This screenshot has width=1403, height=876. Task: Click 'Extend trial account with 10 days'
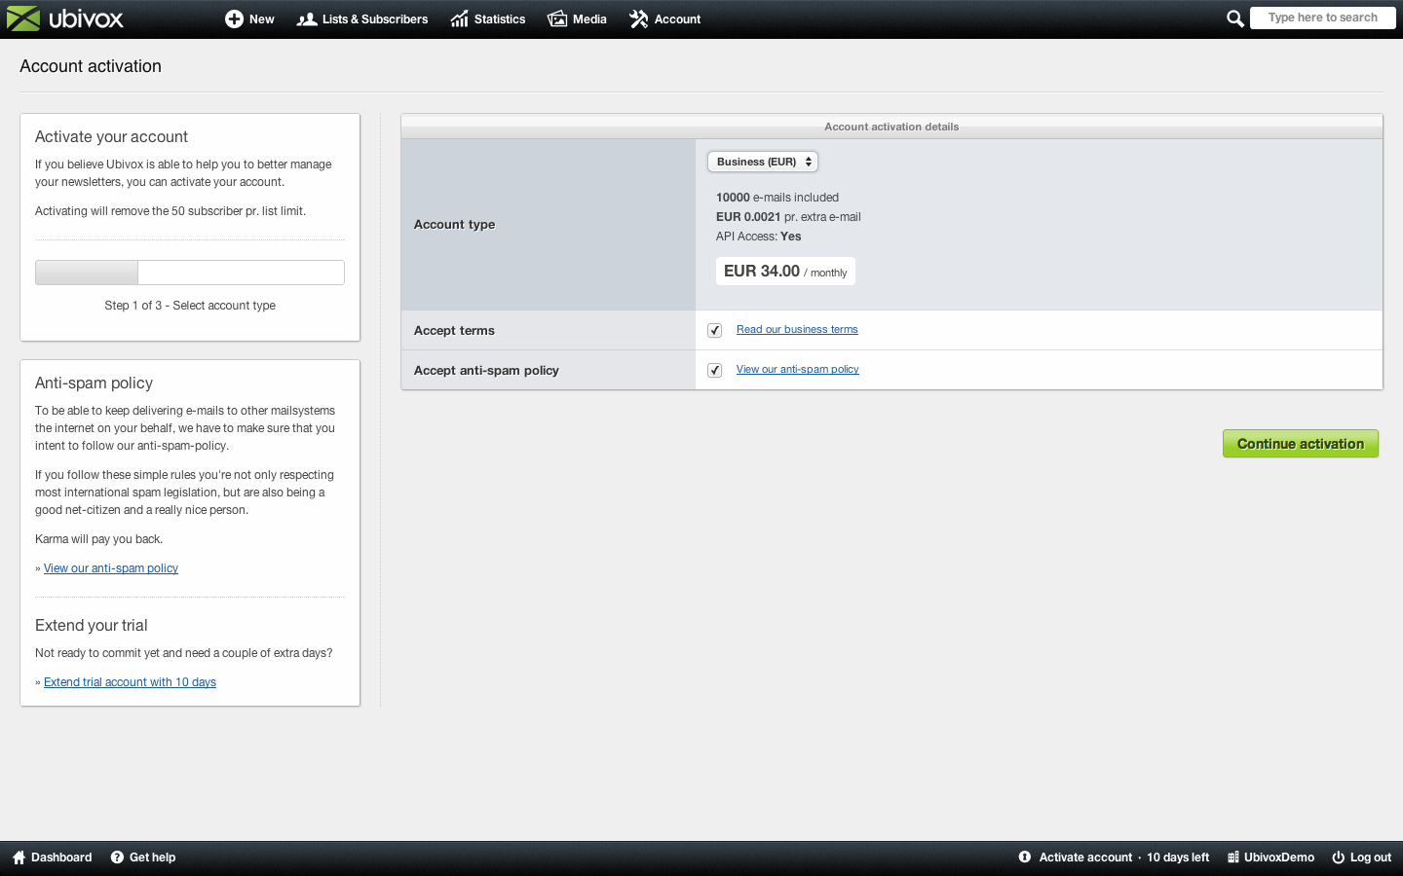(130, 682)
